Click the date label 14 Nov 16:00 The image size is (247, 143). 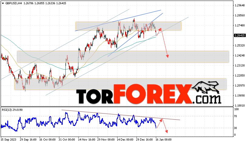pyautogui.click(x=87, y=140)
